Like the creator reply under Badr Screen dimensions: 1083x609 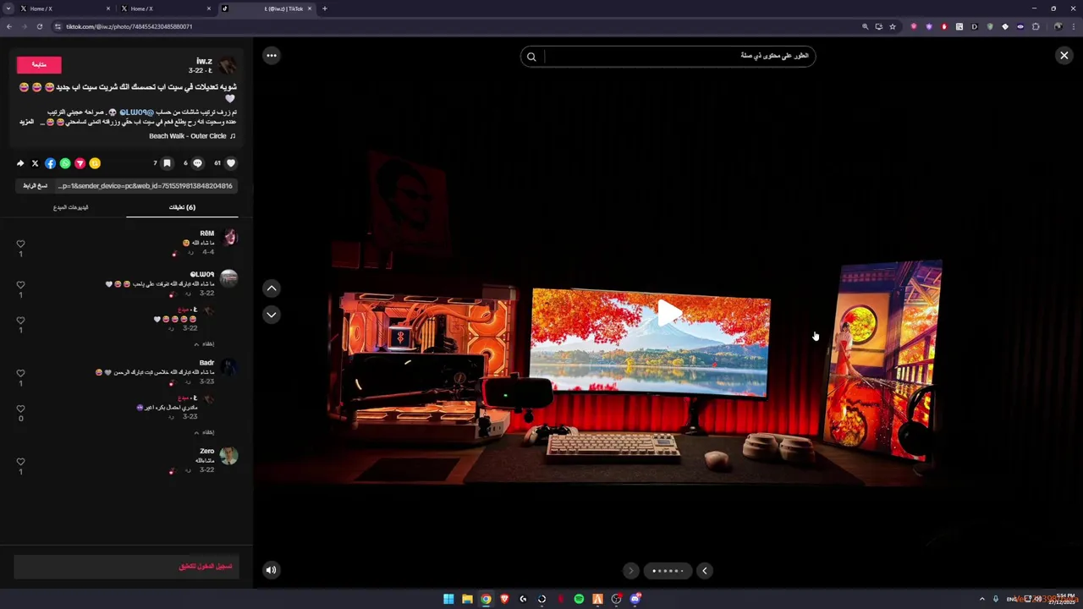tap(20, 409)
